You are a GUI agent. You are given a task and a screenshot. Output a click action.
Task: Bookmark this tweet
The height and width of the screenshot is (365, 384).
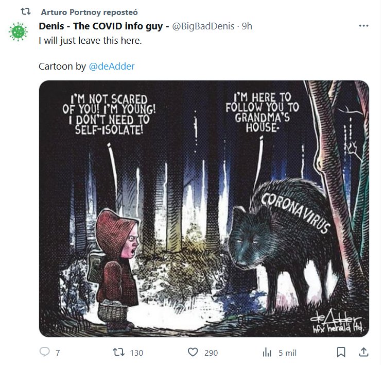pyautogui.click(x=341, y=352)
